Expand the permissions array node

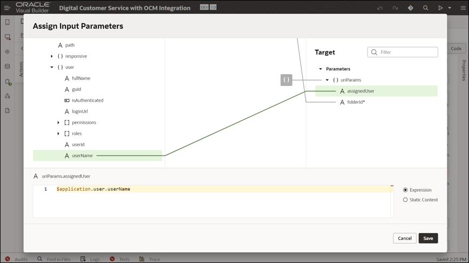[58, 122]
